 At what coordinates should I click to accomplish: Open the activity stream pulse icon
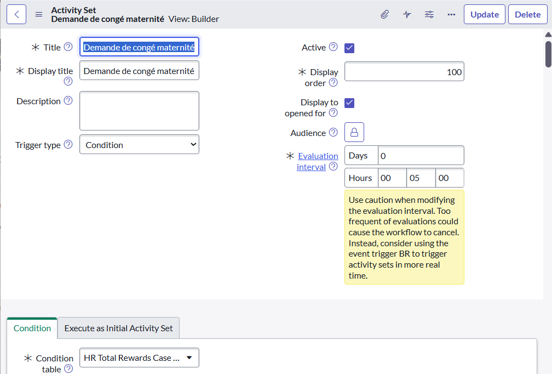[407, 14]
